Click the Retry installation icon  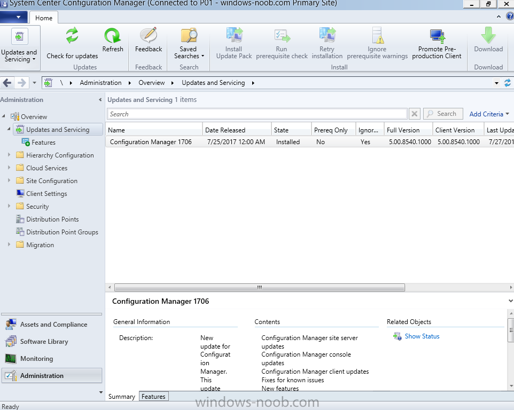point(328,35)
